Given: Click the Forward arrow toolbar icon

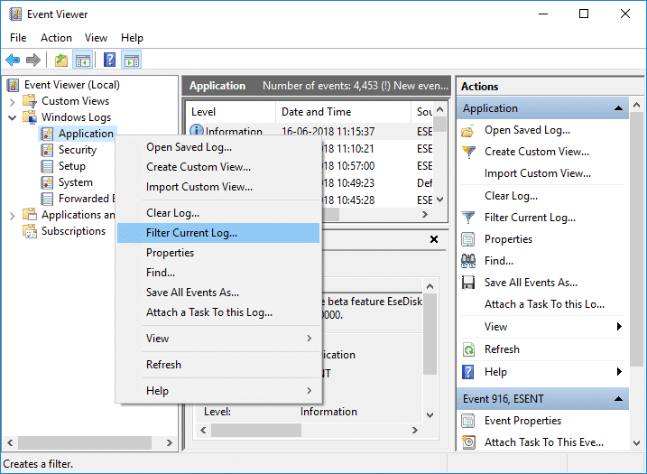Looking at the screenshot, I should (x=33, y=60).
